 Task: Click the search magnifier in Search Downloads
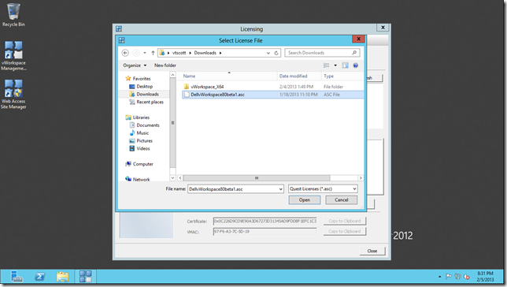point(354,53)
